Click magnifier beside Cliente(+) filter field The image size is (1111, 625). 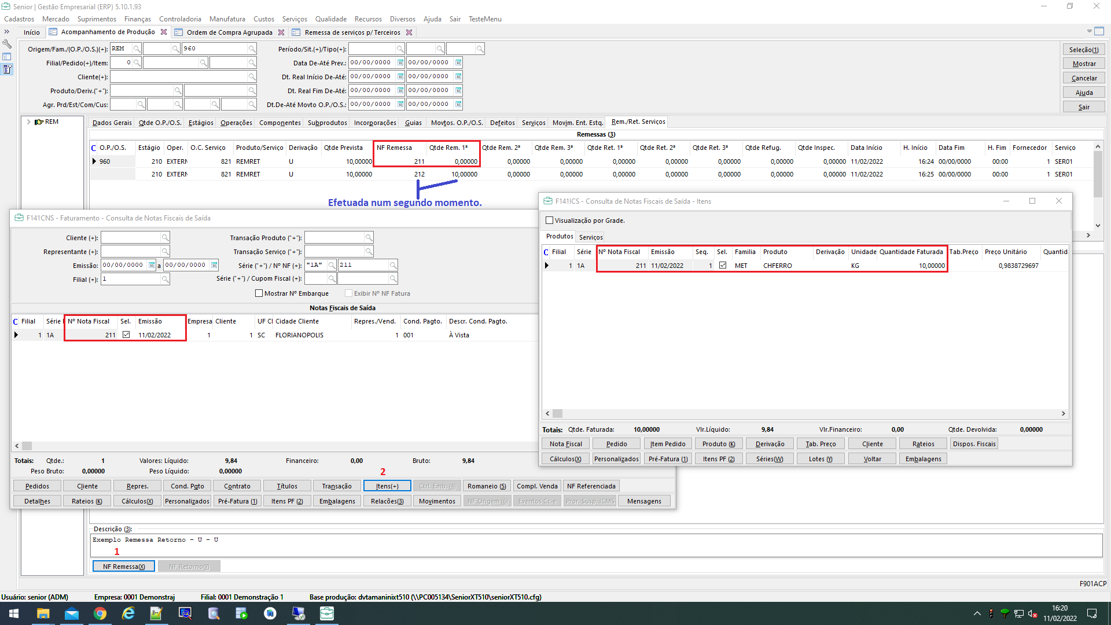[252, 77]
